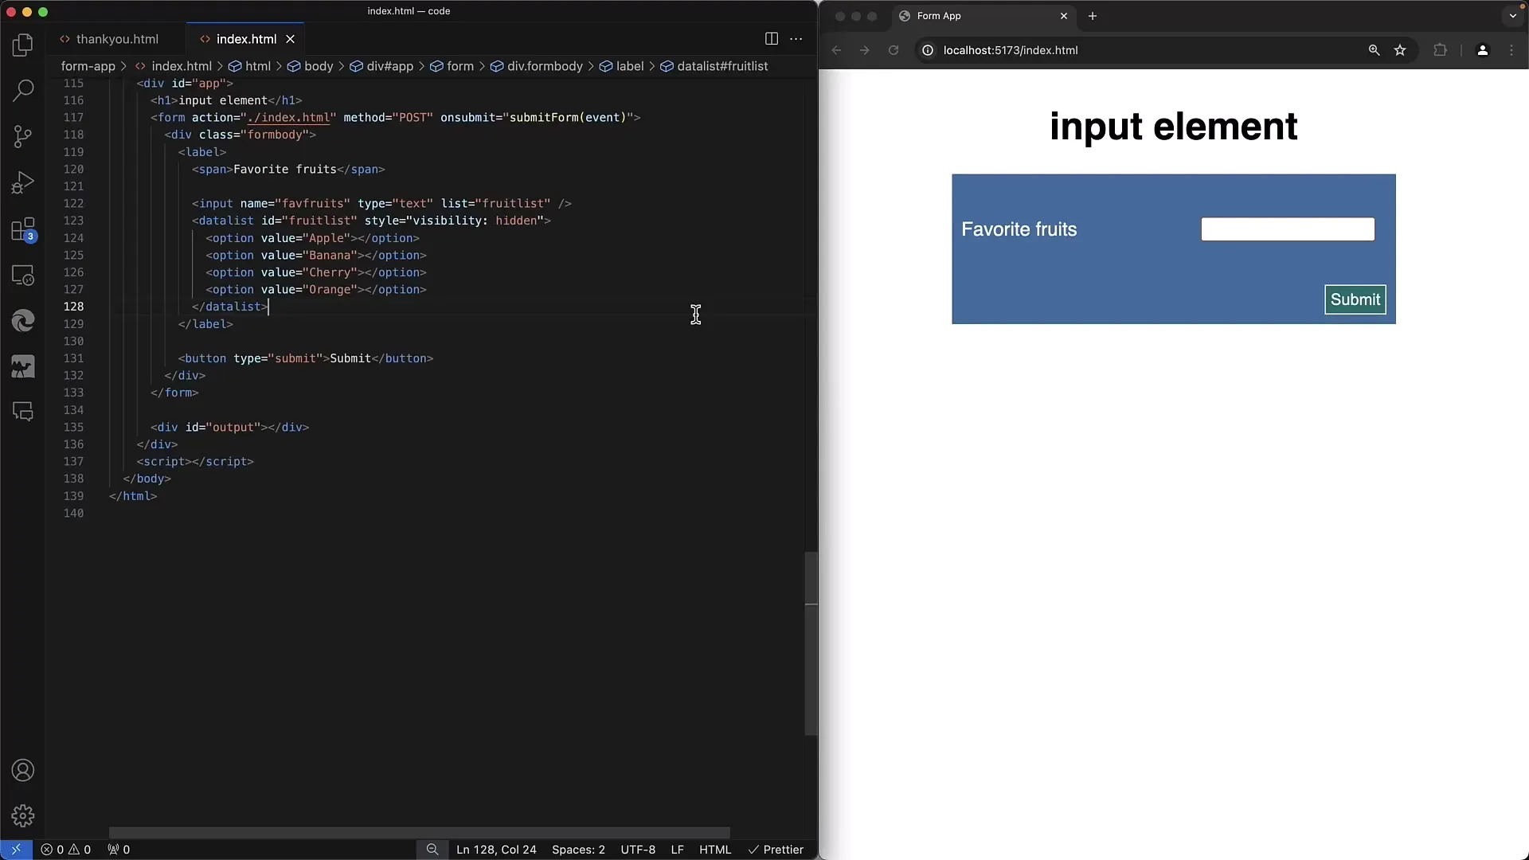Open the ports forwarded indicator in status bar

(119, 850)
